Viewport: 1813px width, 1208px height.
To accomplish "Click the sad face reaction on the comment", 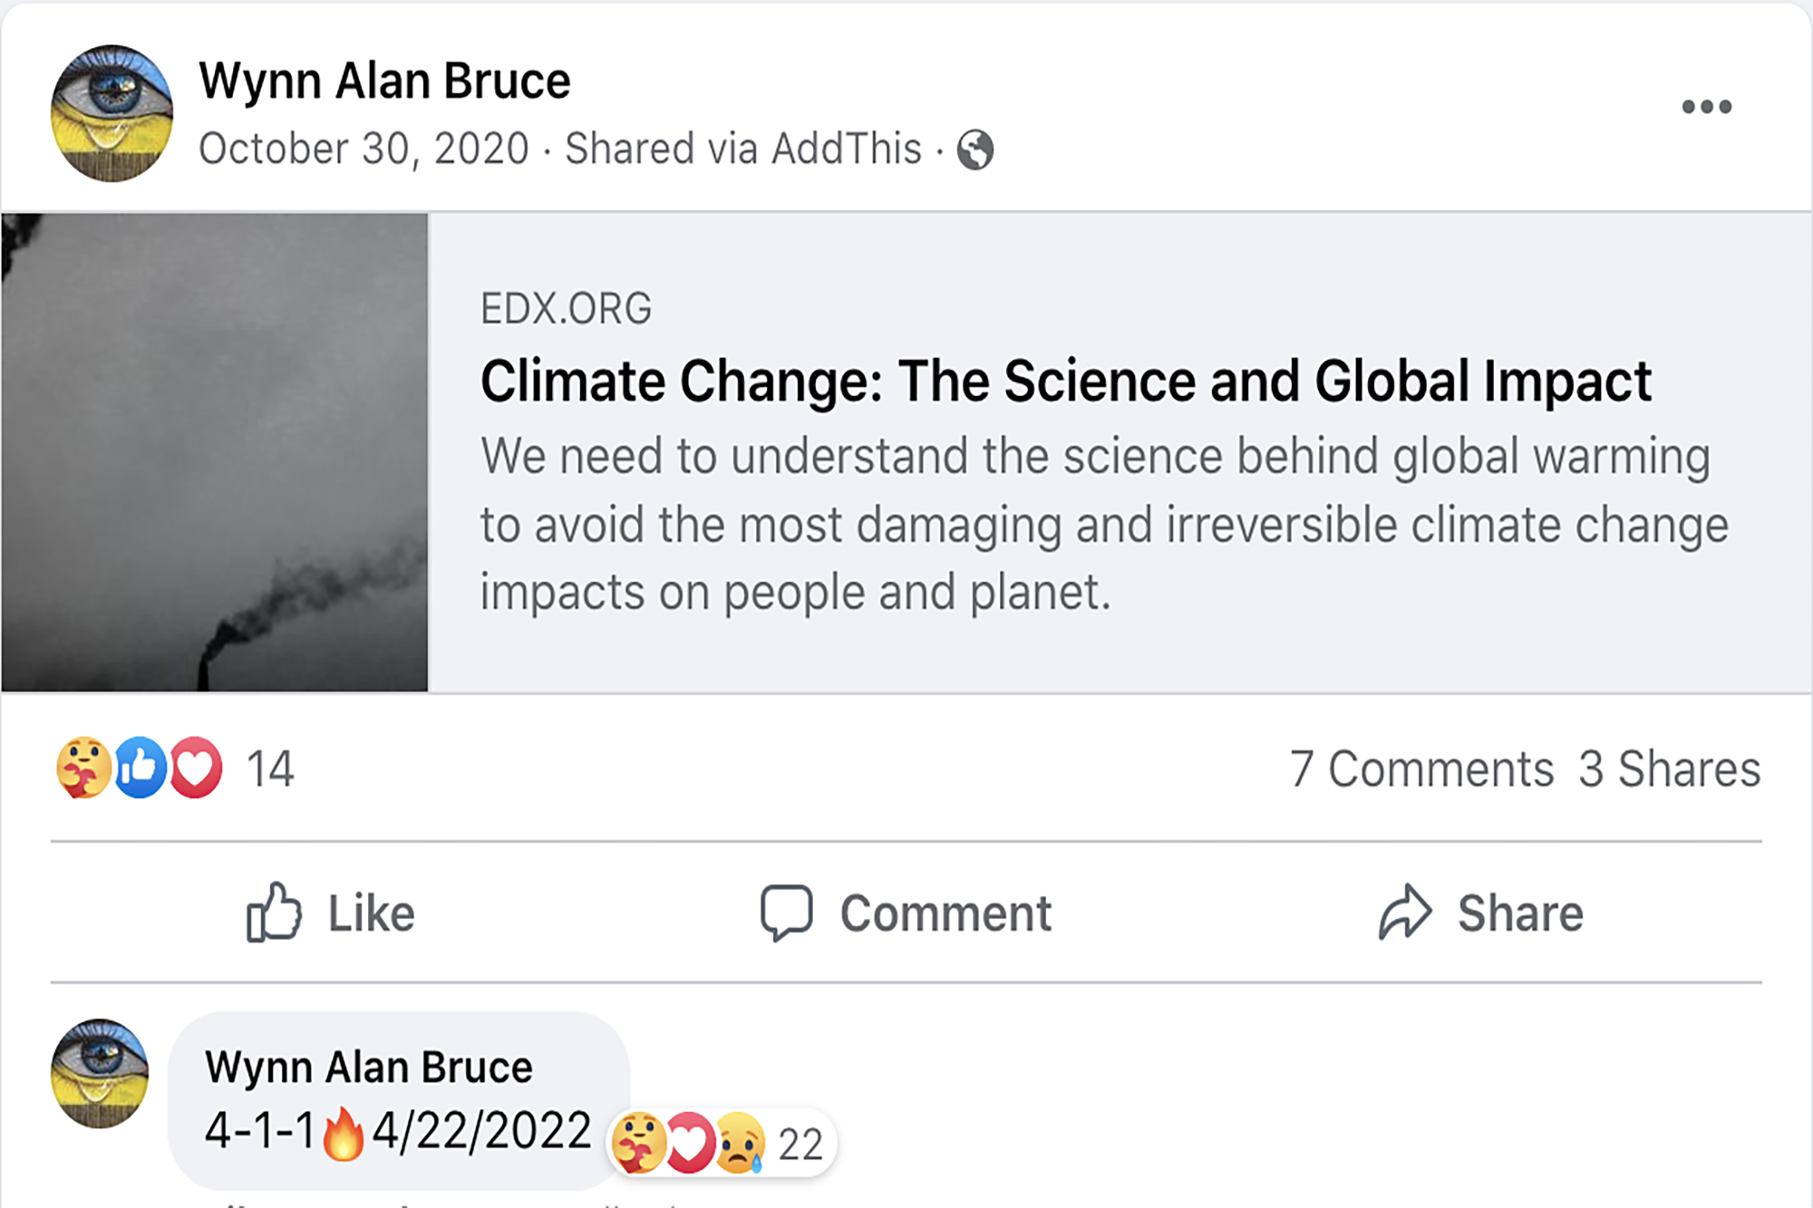I will point(741,1144).
